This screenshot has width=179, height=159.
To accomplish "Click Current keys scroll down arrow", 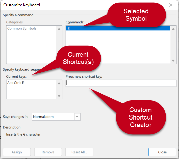I will tap(59, 96).
